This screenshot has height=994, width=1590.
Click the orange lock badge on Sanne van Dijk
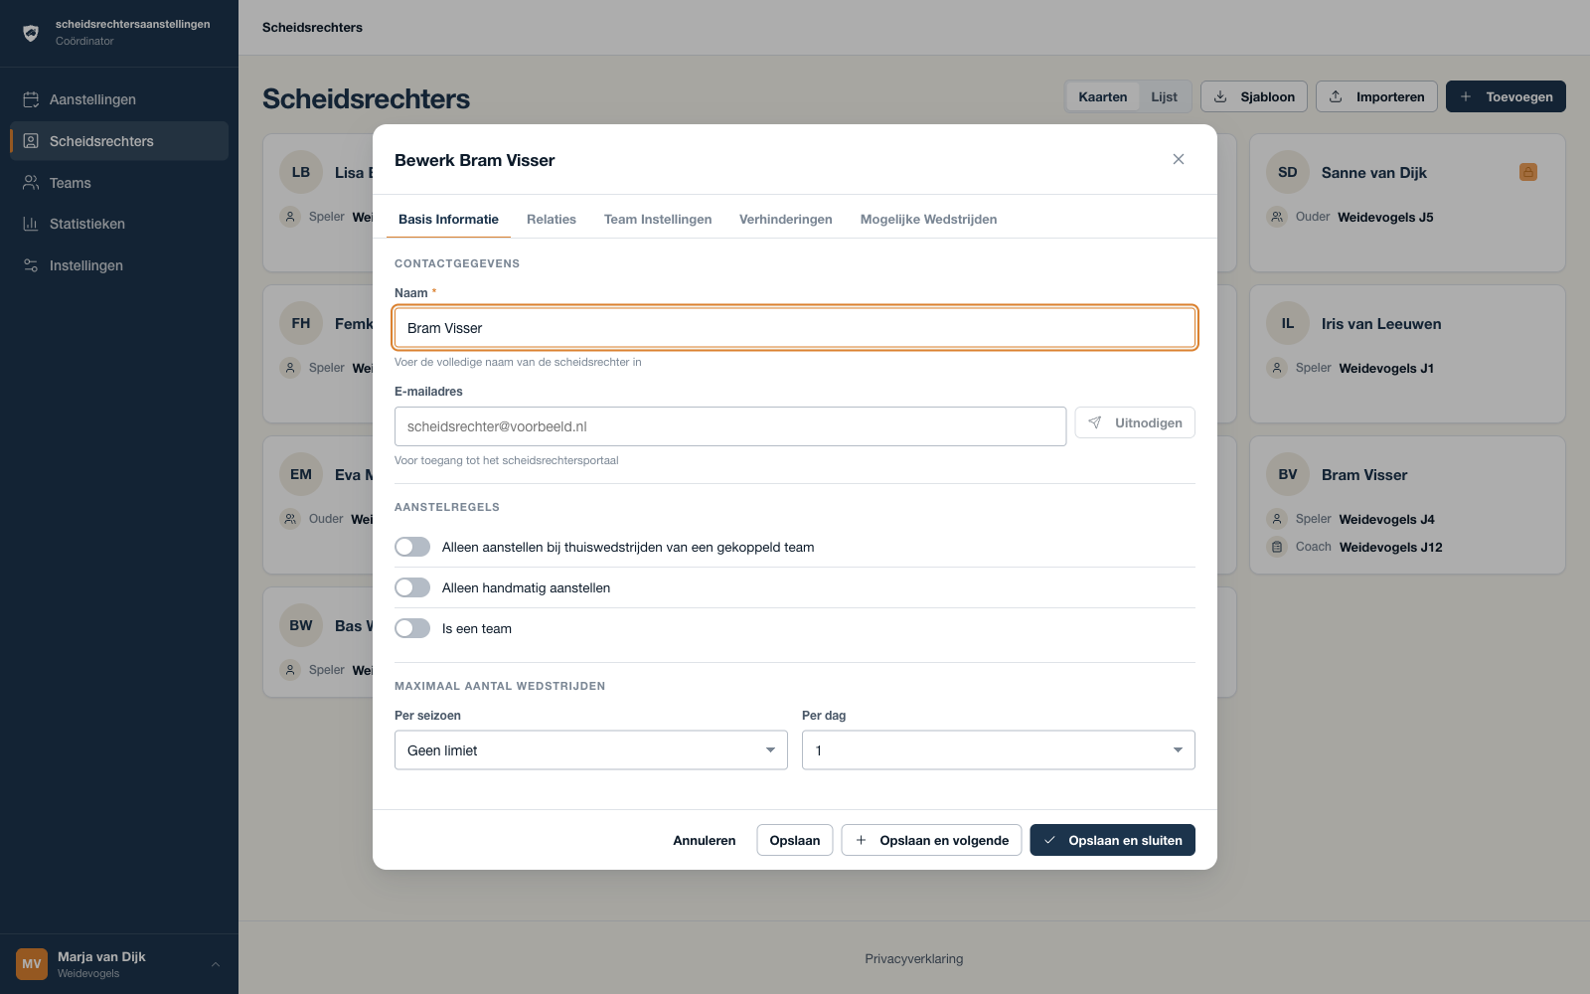point(1528,172)
